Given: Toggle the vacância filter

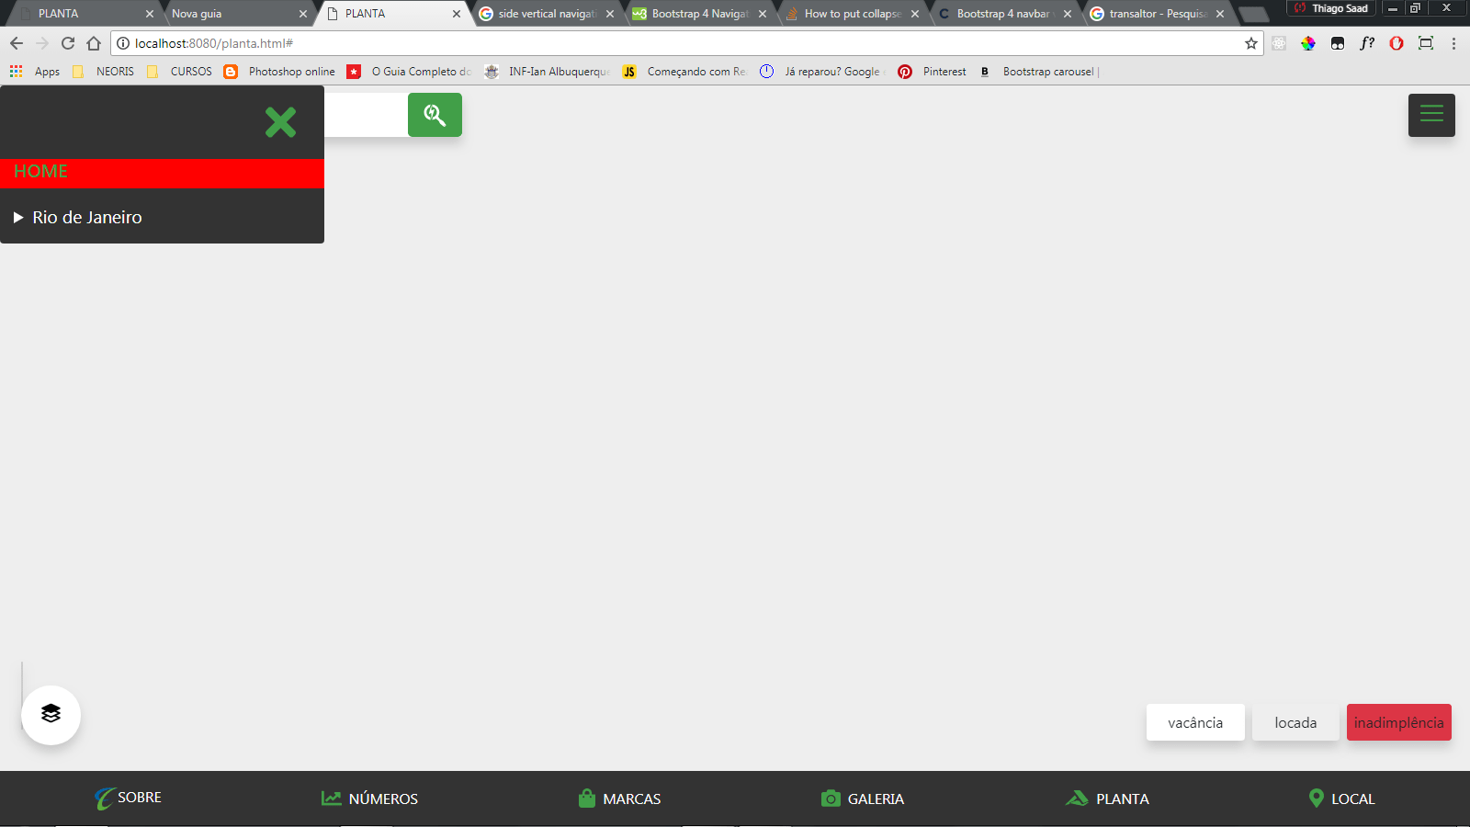Looking at the screenshot, I should point(1194,722).
